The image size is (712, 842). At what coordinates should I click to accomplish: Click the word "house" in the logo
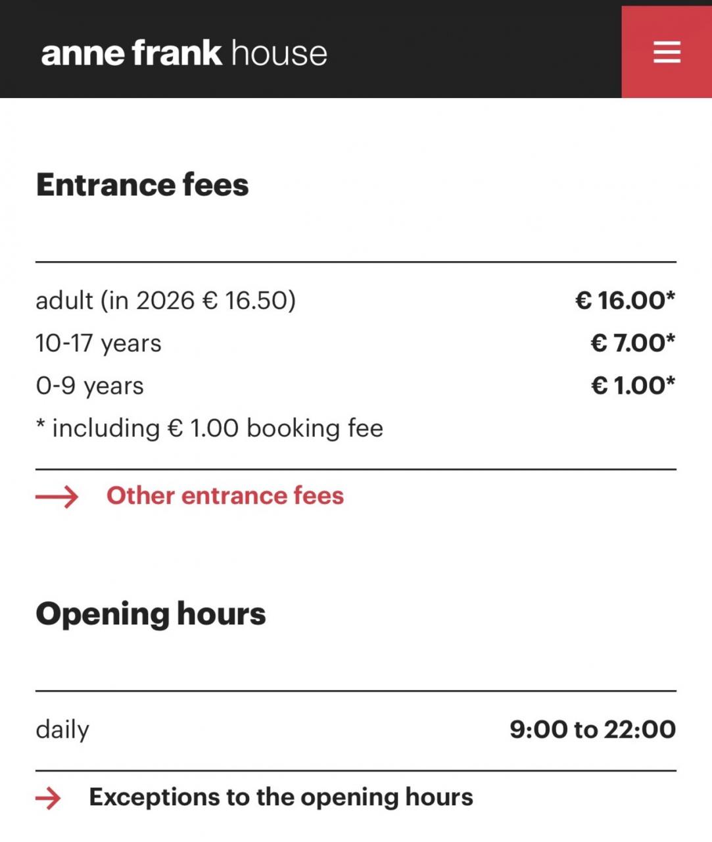pos(279,53)
